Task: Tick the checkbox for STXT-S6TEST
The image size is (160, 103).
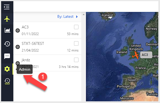Action: coord(76,43)
